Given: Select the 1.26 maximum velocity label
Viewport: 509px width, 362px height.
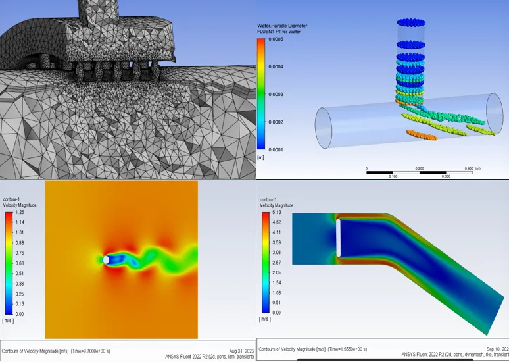Looking at the screenshot, I should coord(19,213).
